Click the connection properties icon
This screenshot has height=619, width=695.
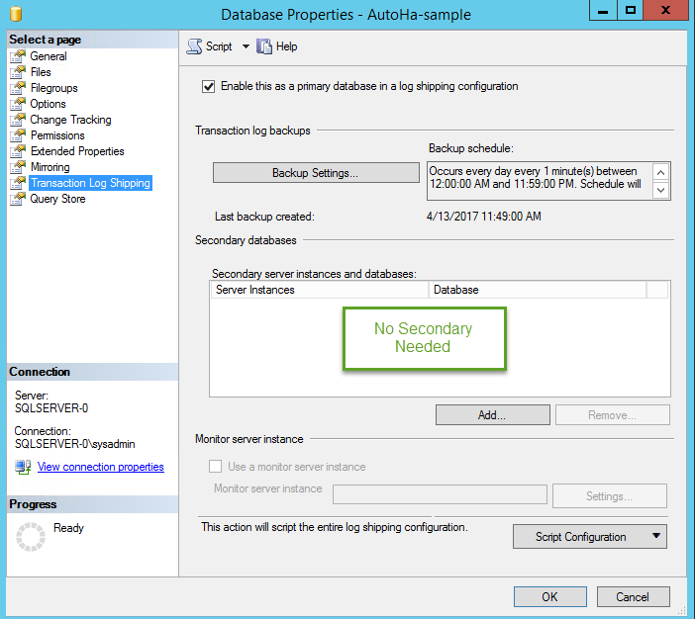[x=23, y=467]
